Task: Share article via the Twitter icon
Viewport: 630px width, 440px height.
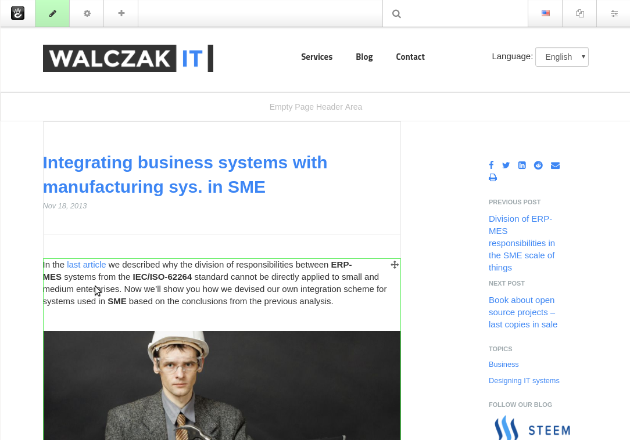Action: [506, 165]
